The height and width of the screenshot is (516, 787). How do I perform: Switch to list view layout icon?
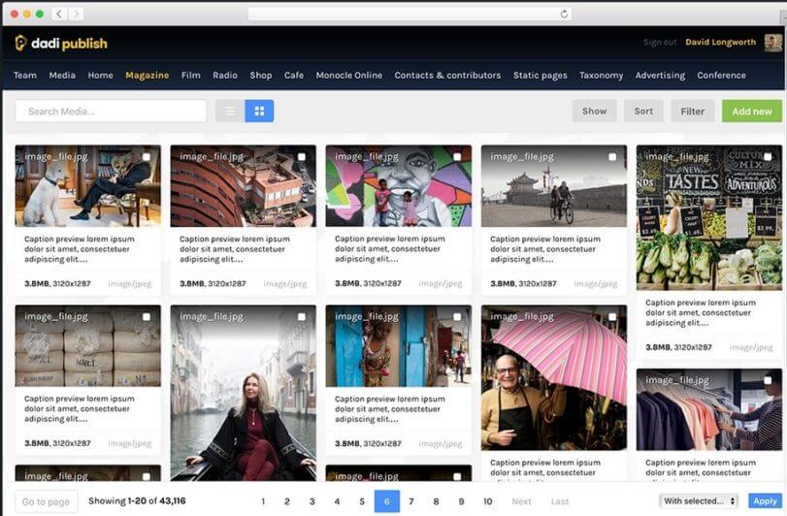230,112
